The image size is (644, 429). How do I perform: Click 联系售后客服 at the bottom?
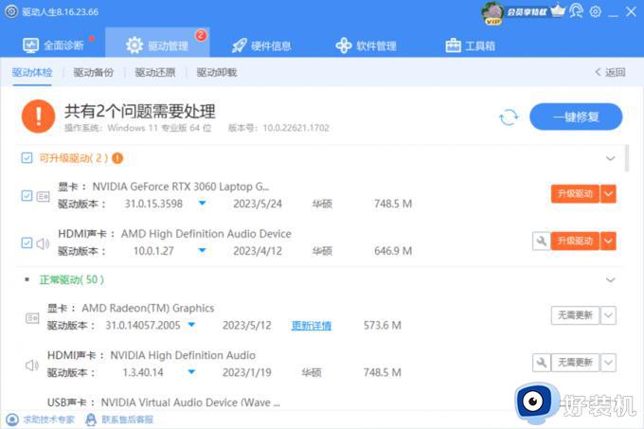coord(119,420)
